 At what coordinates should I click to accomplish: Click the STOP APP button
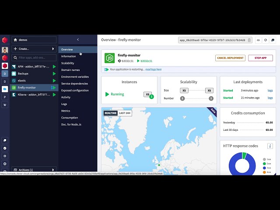coord(260,58)
